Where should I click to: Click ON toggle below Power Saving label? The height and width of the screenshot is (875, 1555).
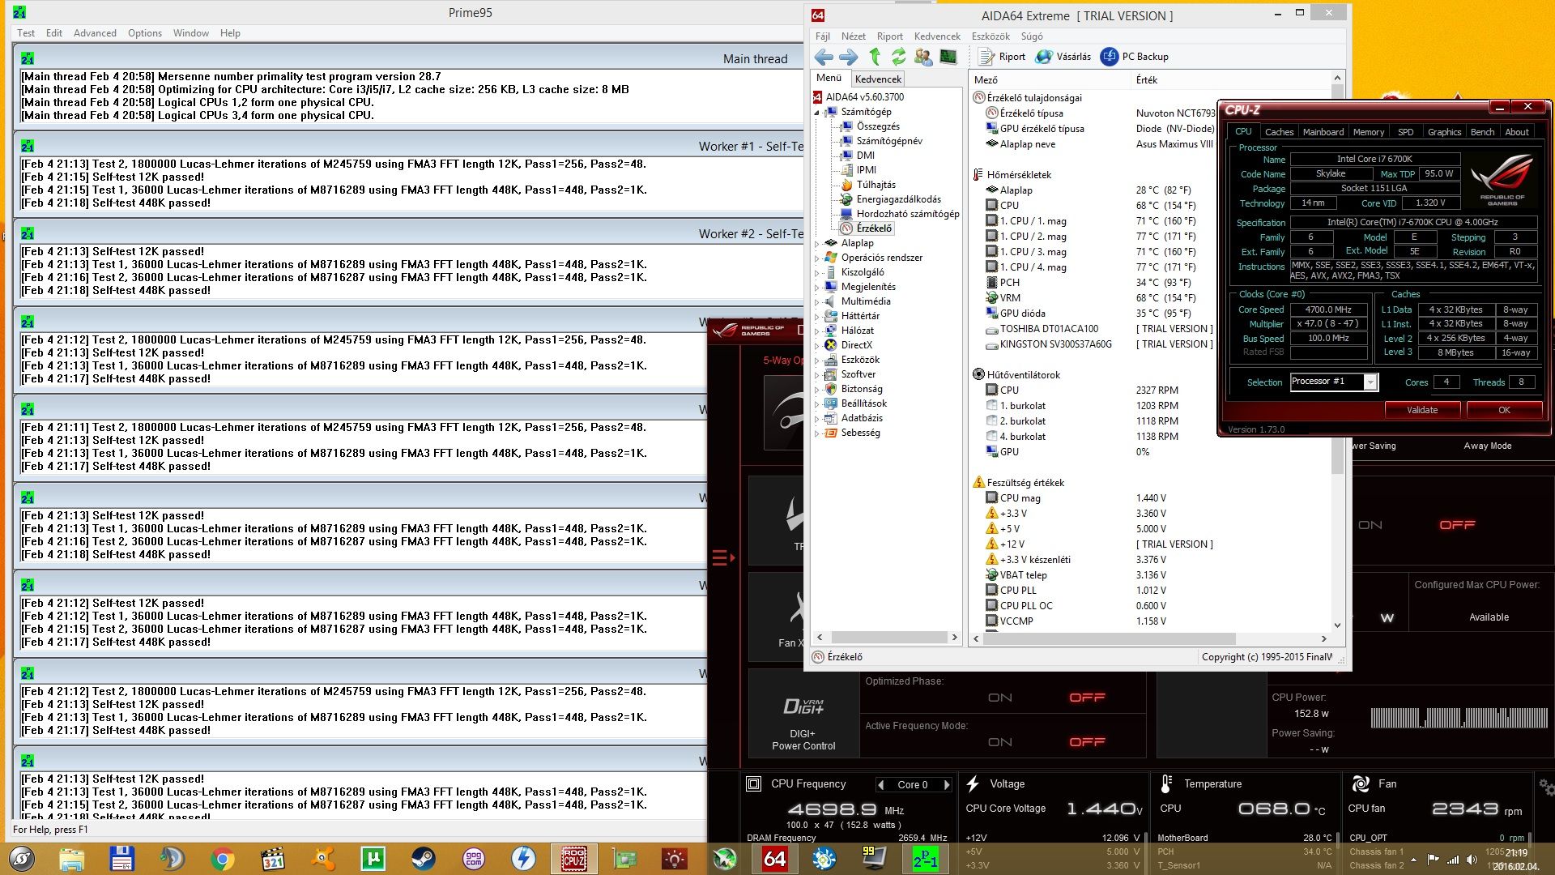[x=1370, y=525]
